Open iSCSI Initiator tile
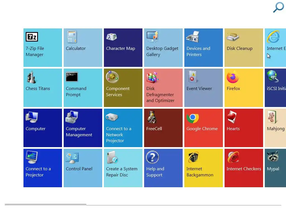The height and width of the screenshot is (214, 286). (x=275, y=88)
